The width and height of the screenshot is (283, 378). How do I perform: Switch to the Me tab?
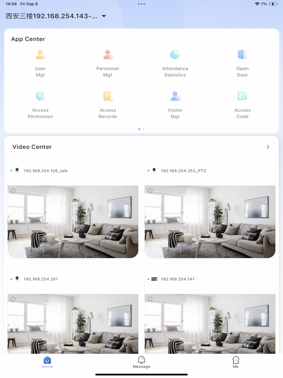coord(236,362)
